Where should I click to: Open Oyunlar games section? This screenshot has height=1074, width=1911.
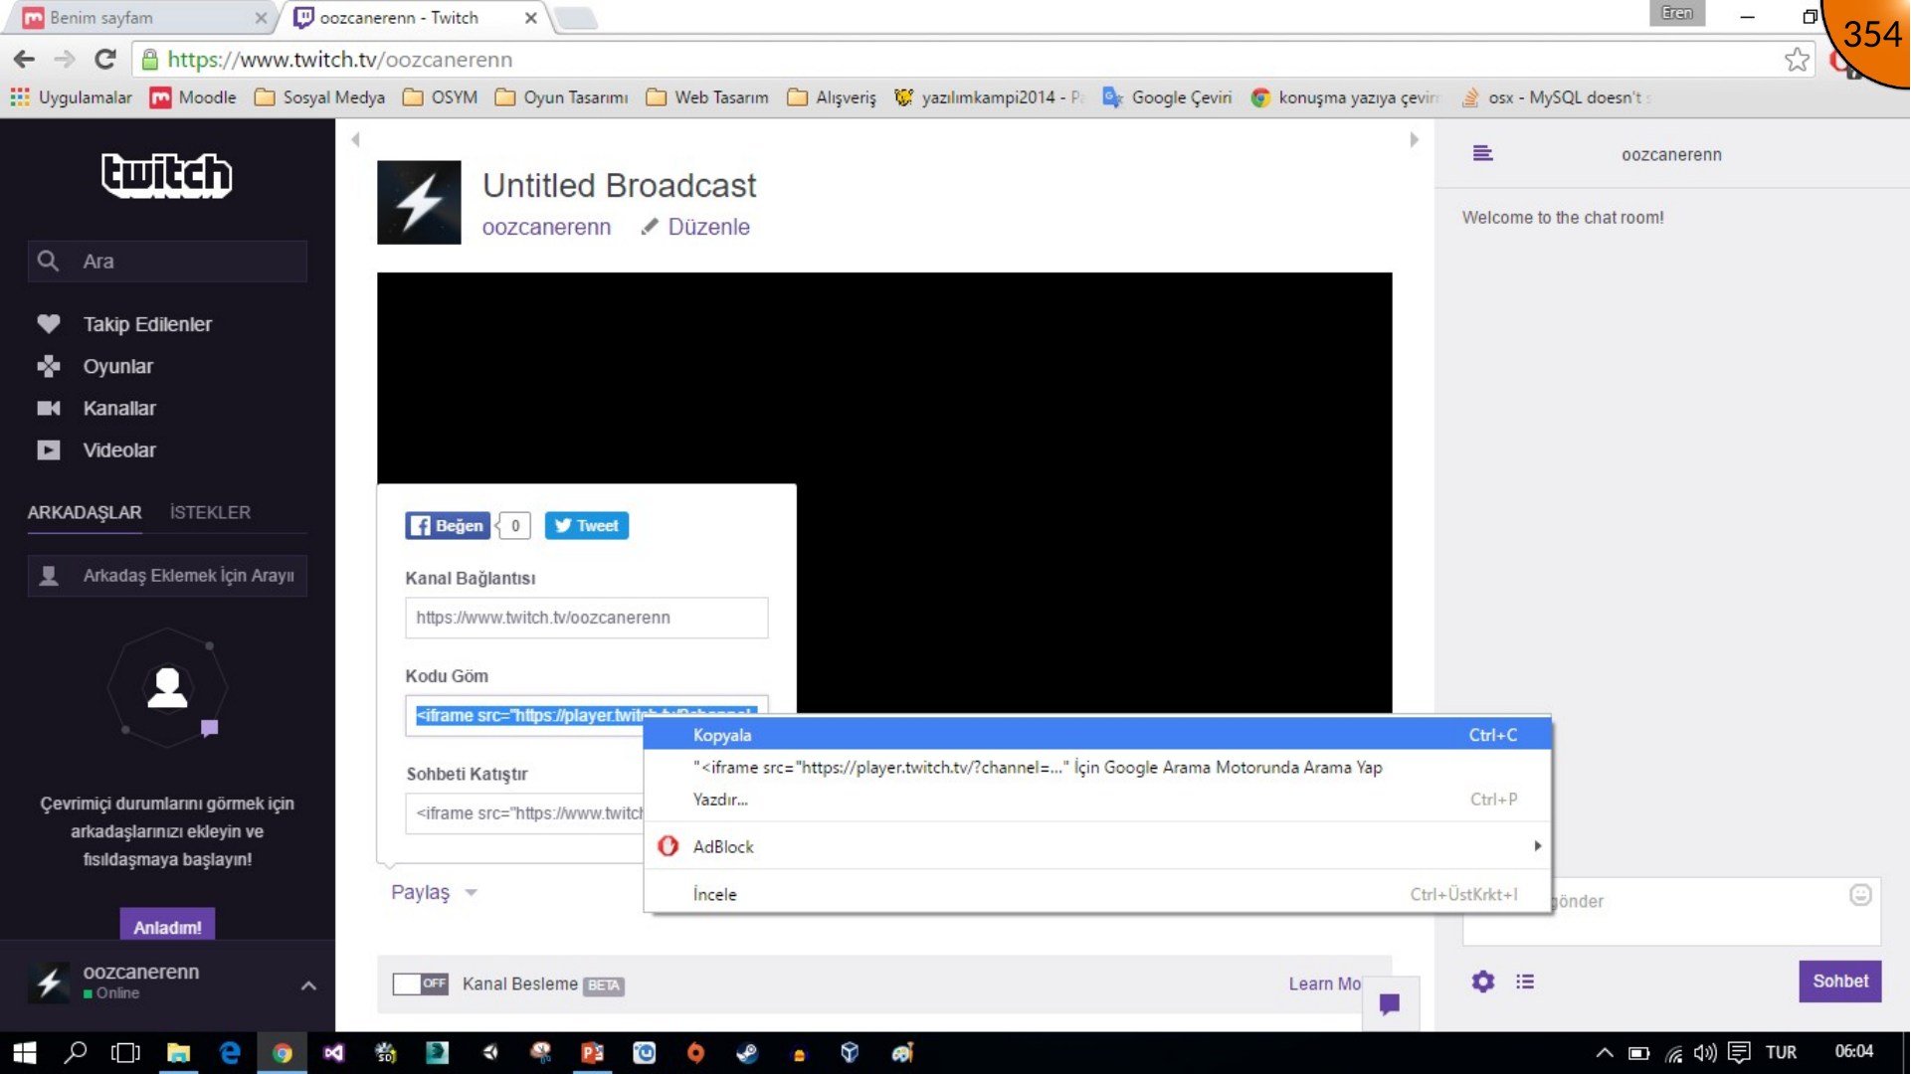pos(117,366)
